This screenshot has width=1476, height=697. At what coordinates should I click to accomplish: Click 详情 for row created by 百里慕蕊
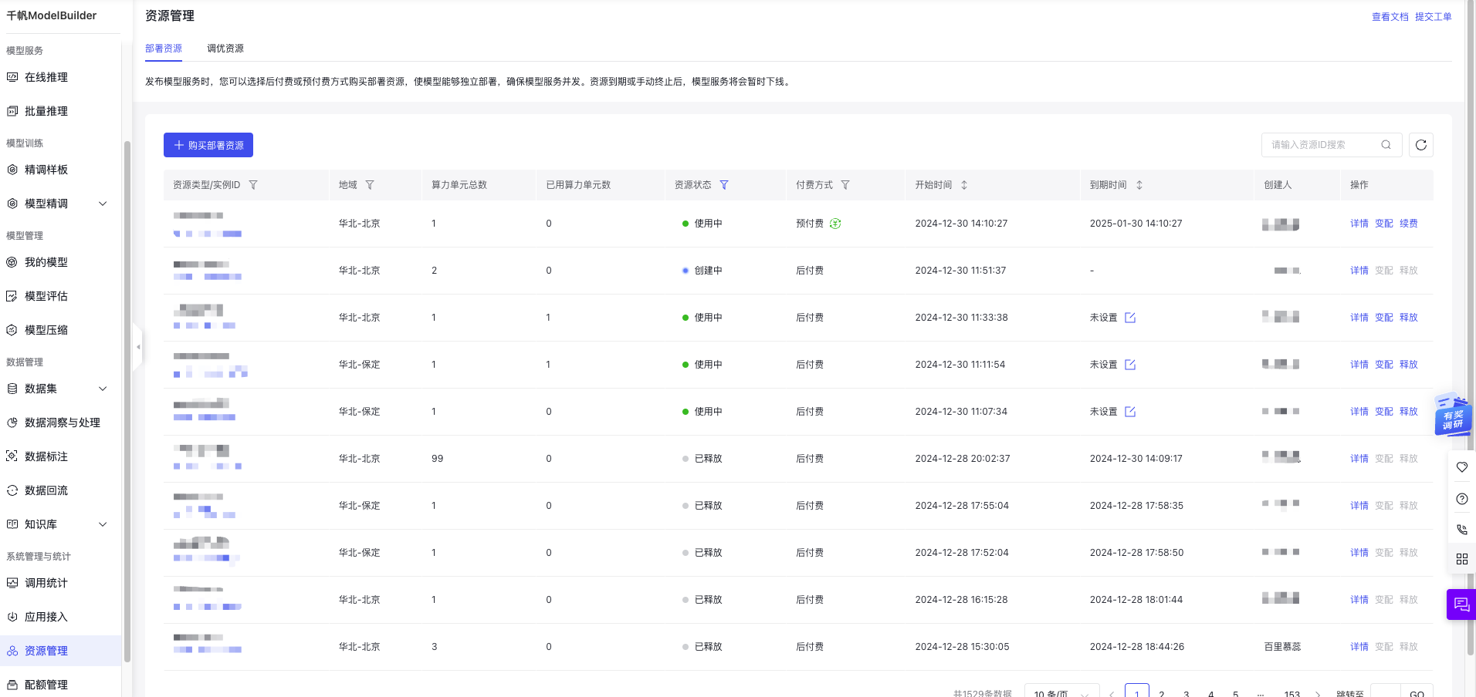pos(1359,647)
